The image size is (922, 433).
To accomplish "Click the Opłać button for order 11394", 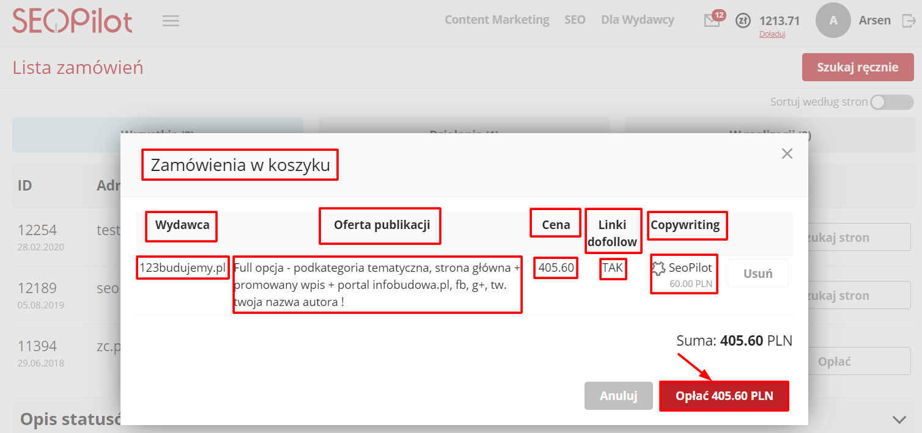I will tap(834, 362).
